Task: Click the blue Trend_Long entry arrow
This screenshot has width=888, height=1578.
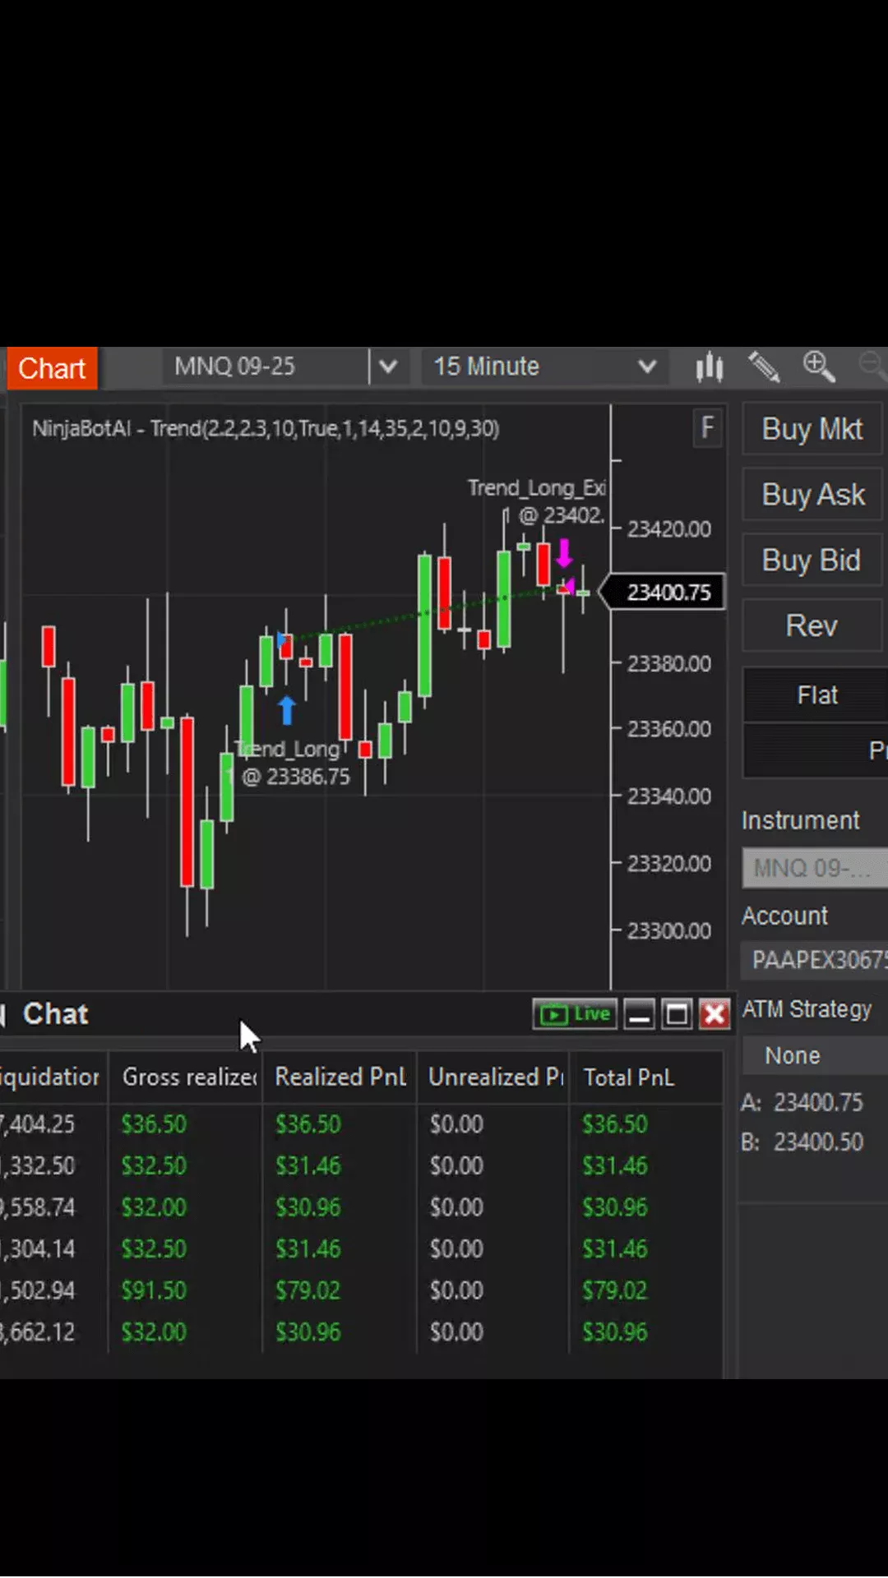Action: (287, 710)
